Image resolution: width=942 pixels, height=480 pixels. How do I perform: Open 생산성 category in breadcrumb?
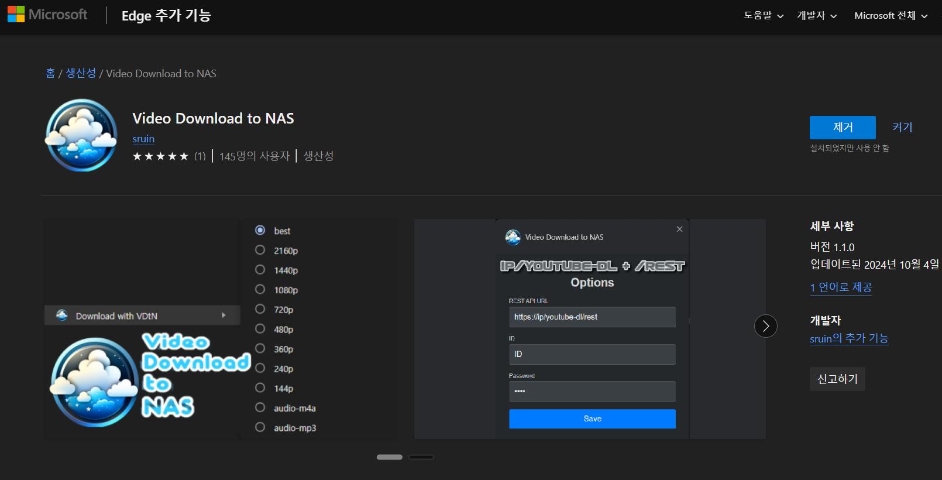81,73
